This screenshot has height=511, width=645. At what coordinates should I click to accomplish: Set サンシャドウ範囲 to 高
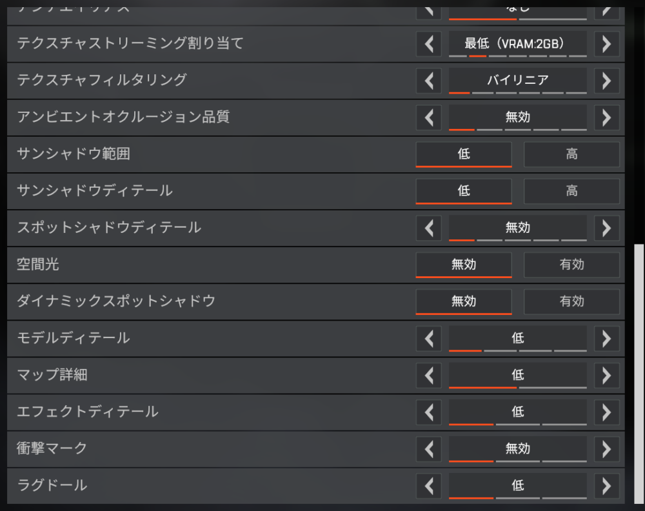571,154
